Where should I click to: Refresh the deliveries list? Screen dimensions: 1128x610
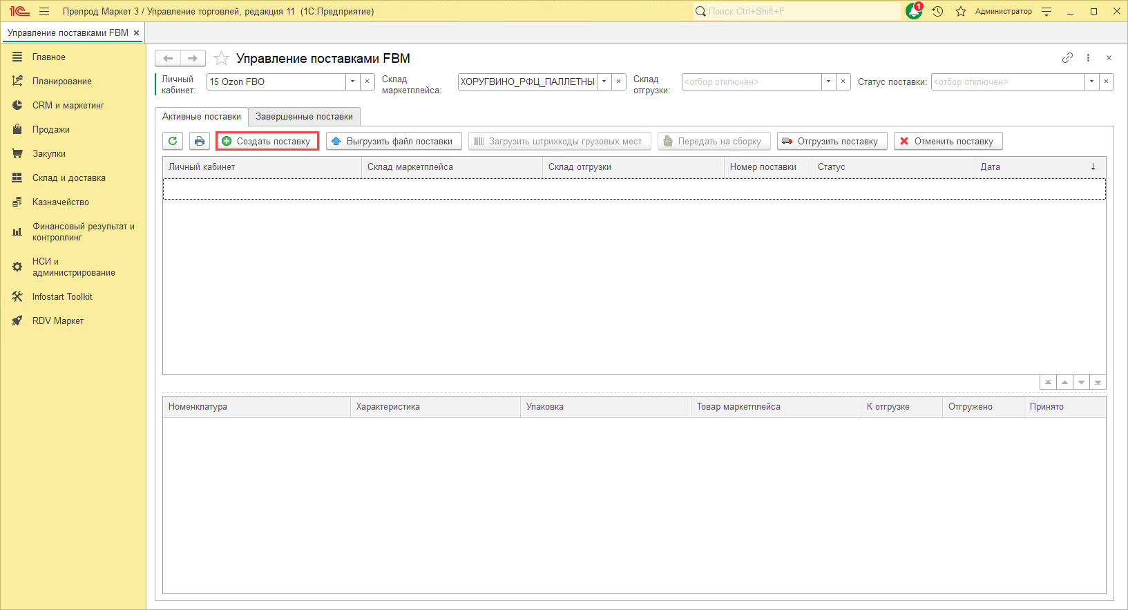click(x=173, y=141)
